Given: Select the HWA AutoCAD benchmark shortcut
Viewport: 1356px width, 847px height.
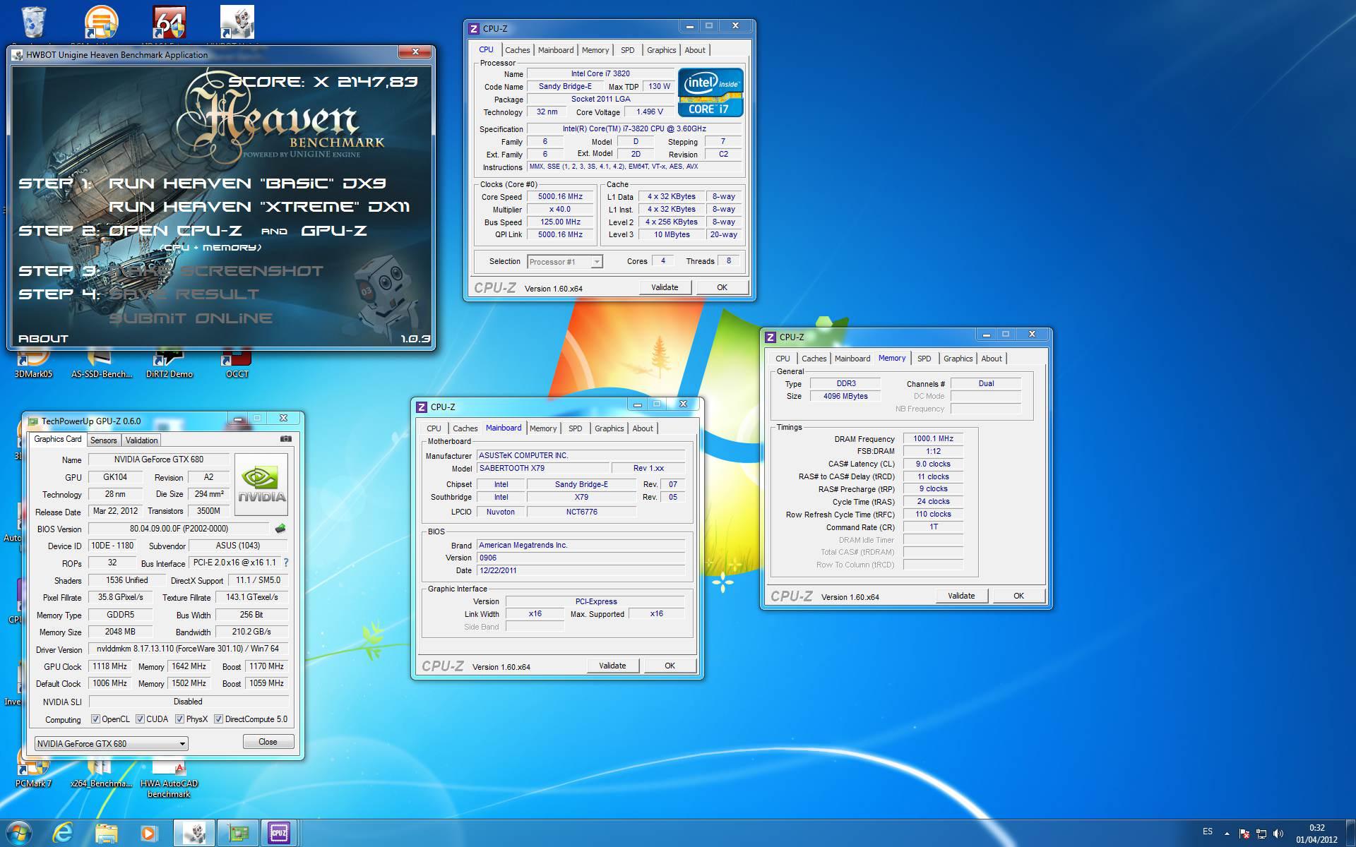Looking at the screenshot, I should (169, 776).
